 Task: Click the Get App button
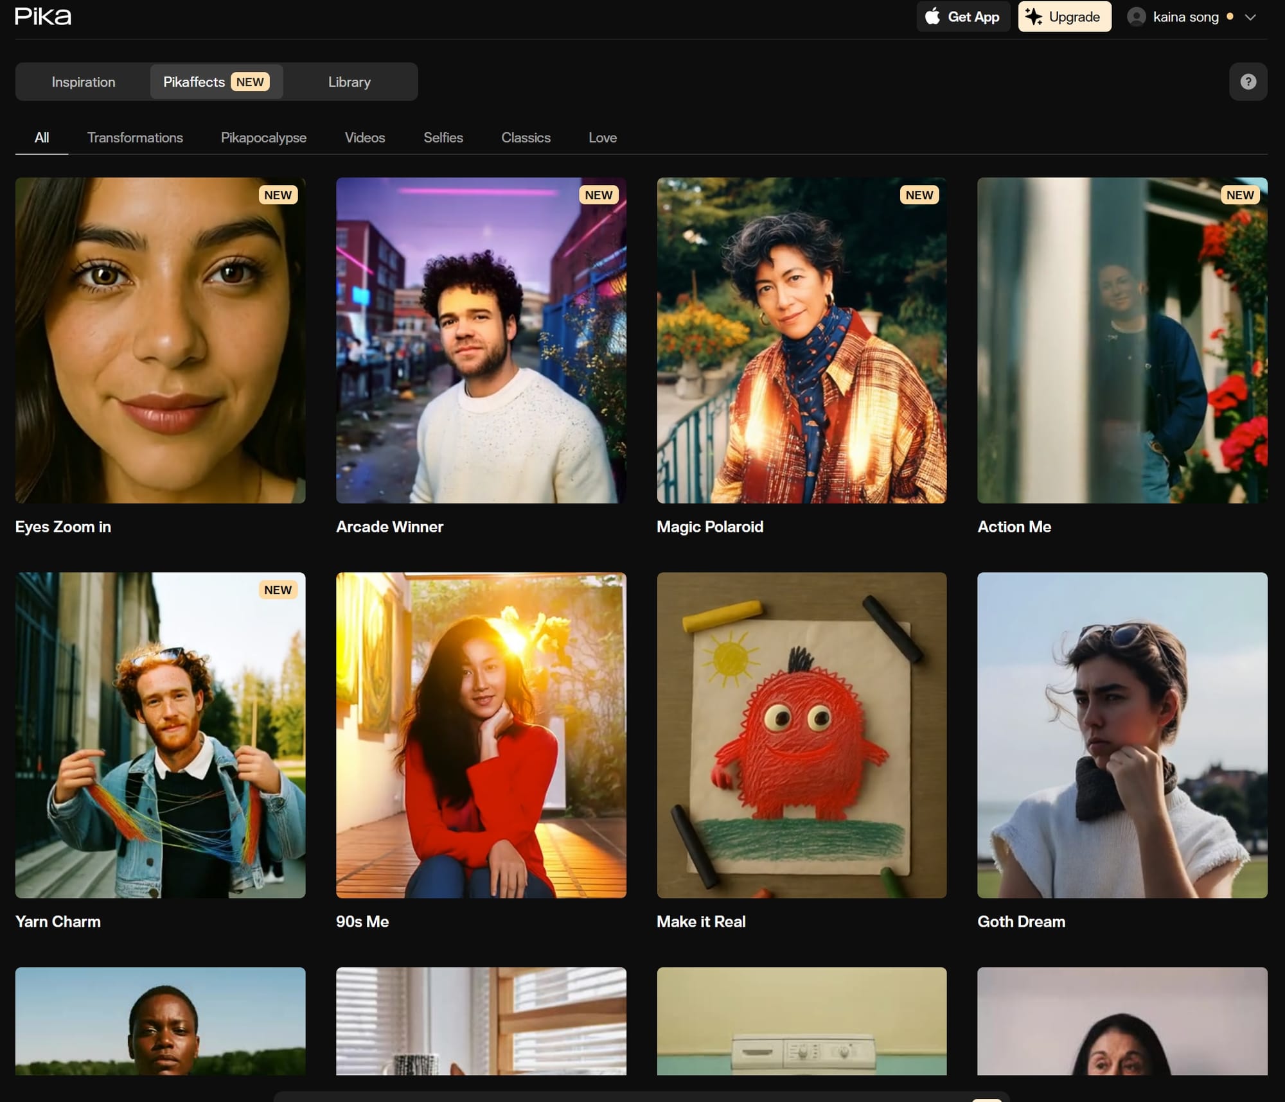[x=963, y=17]
